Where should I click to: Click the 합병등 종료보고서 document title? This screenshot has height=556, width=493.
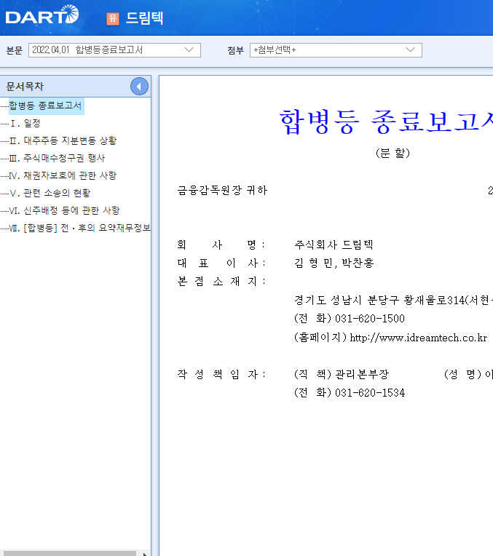(x=386, y=122)
